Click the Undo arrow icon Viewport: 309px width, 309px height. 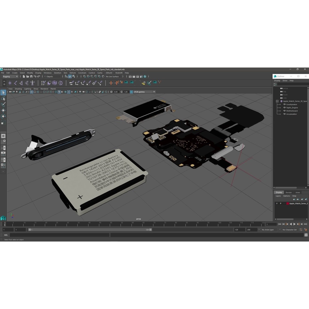pyautogui.click(x=35, y=76)
